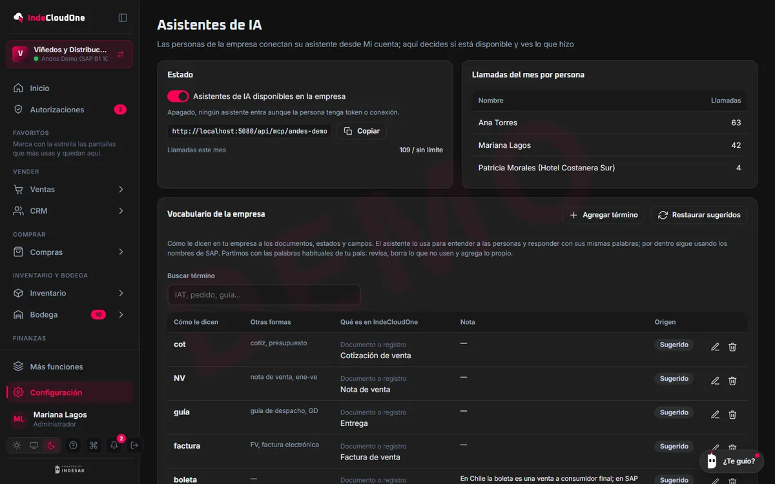Delete the "guía" vocabulary term
Viewport: 775px width, 484px height.
[732, 415]
